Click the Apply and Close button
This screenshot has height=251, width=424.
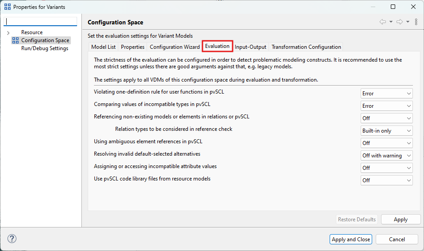point(351,239)
